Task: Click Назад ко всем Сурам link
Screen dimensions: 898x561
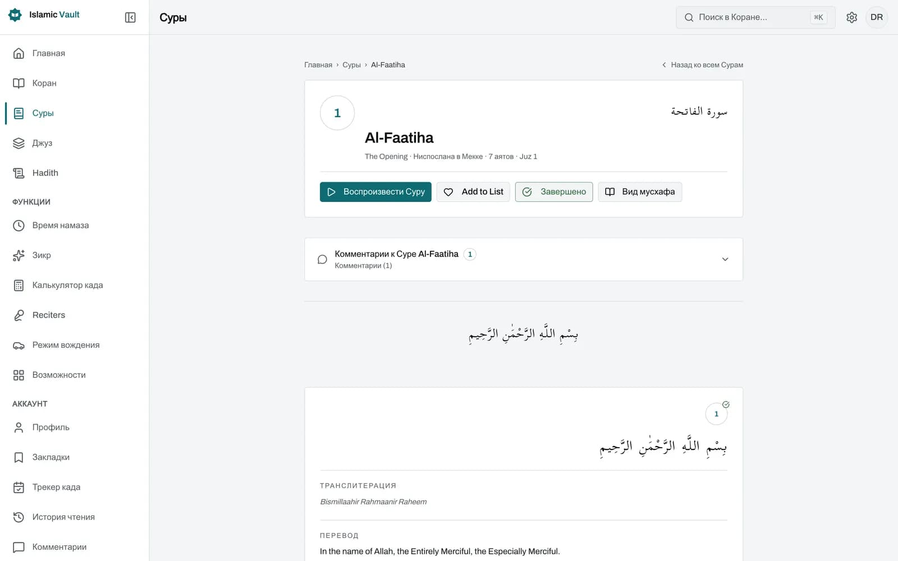Action: coord(703,65)
